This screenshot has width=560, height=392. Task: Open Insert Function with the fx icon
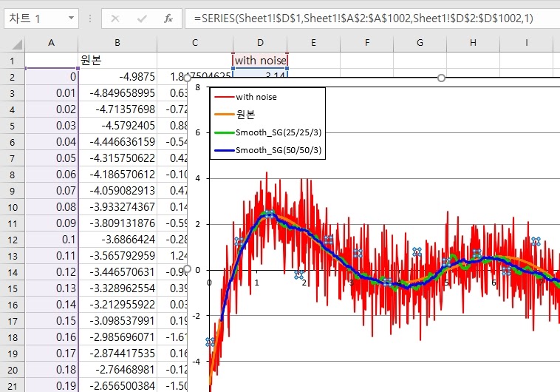tap(168, 18)
